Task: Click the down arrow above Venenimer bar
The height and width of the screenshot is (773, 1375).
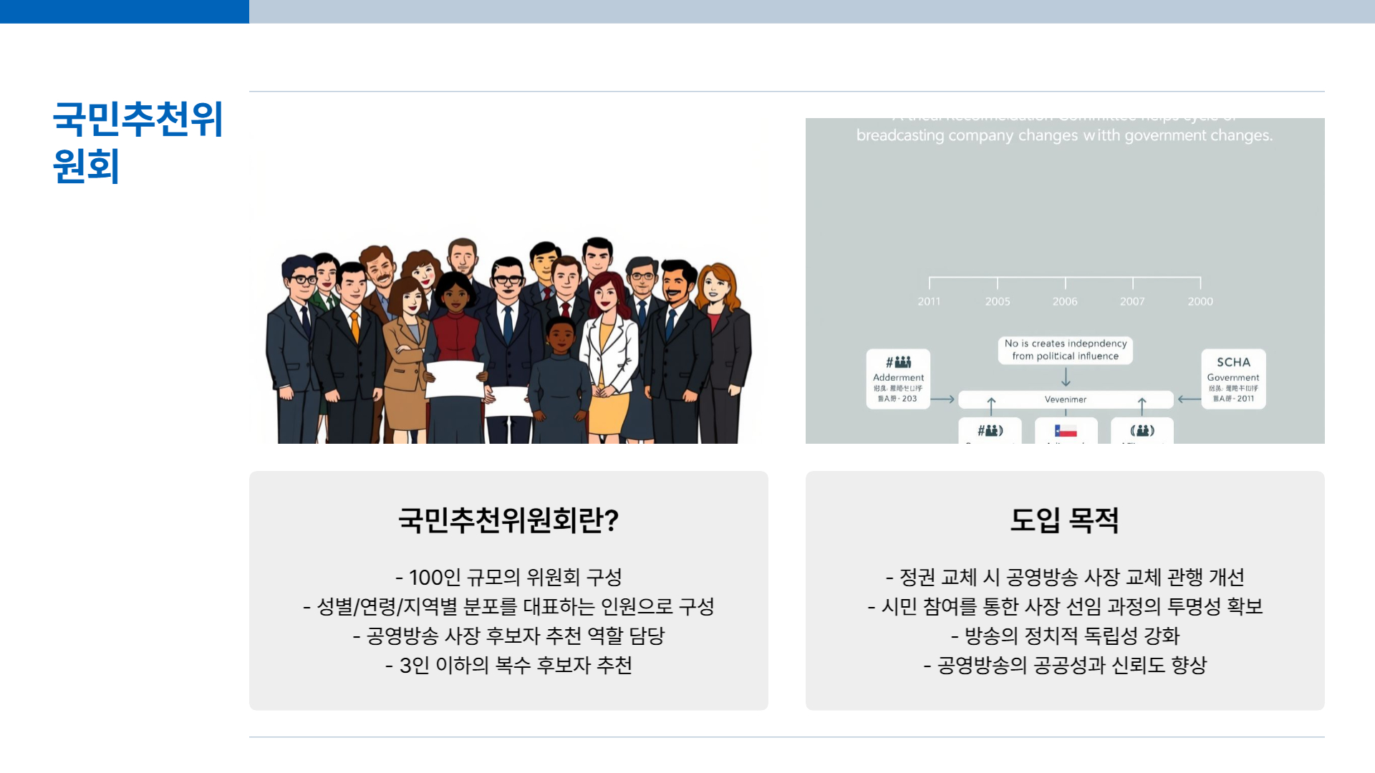Action: pos(1066,377)
